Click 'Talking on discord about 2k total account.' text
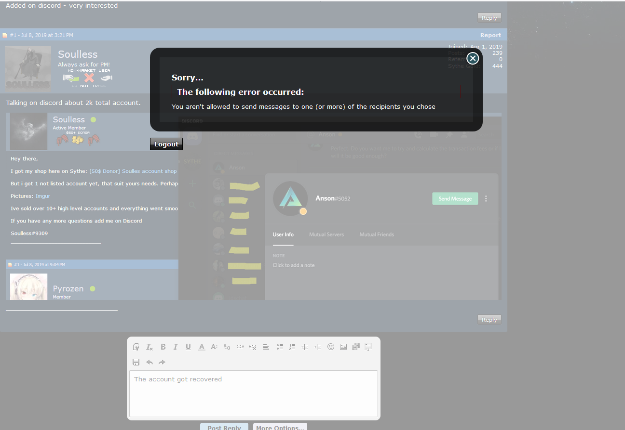 coord(73,103)
